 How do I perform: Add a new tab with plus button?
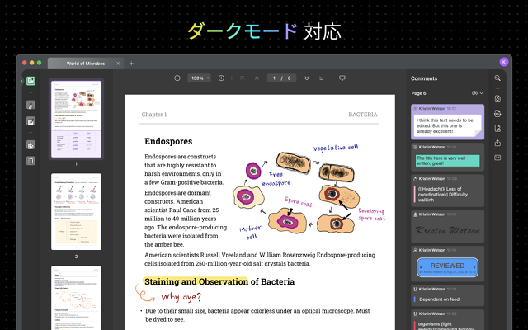131,63
